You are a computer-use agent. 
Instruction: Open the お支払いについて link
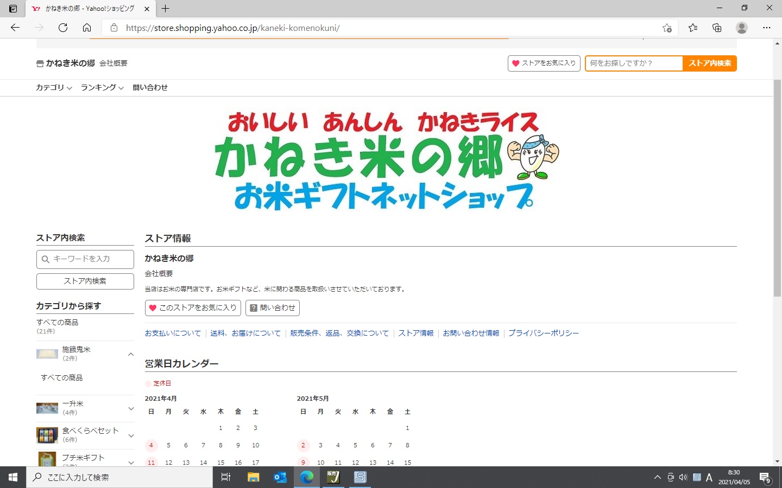[173, 333]
